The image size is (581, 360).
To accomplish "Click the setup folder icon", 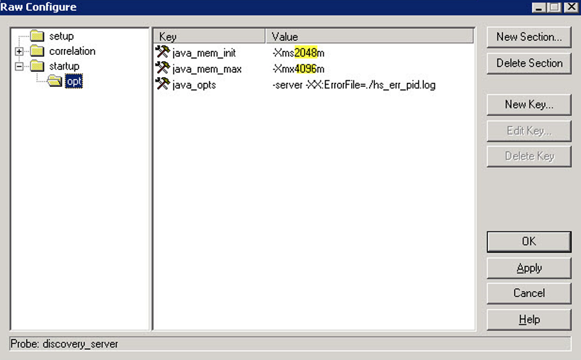I will coord(37,36).
